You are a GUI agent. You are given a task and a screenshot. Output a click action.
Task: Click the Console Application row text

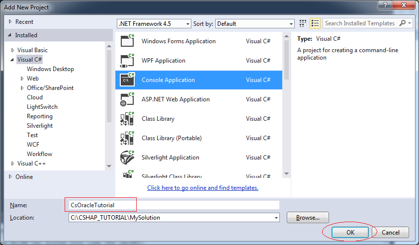pos(168,80)
